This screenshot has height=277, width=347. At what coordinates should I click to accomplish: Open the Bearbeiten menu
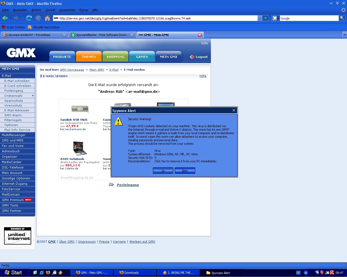pos(20,10)
